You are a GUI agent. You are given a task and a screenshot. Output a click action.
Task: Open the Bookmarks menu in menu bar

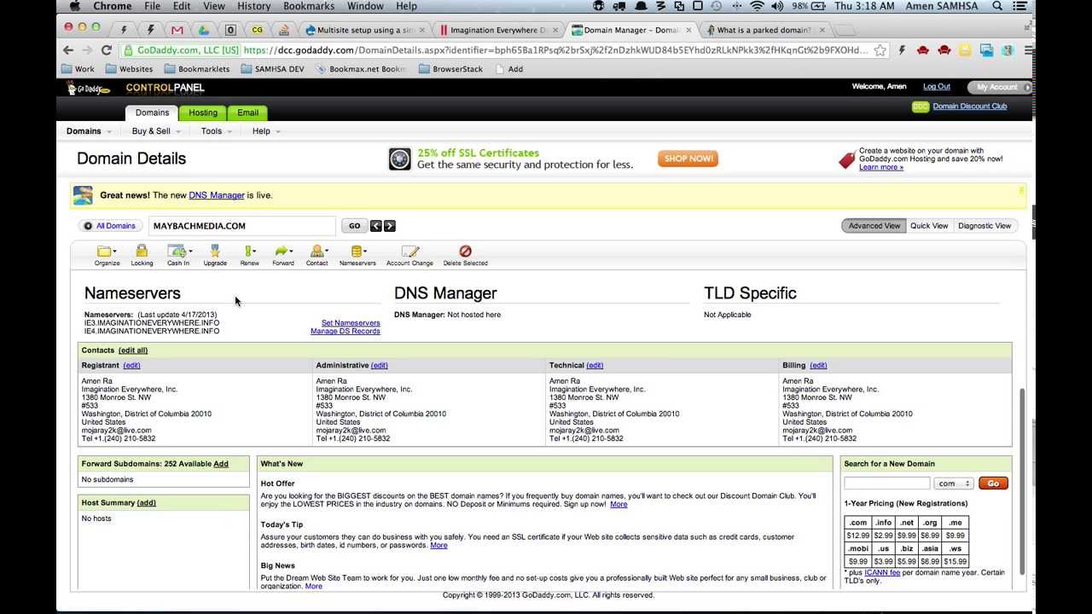click(x=309, y=6)
